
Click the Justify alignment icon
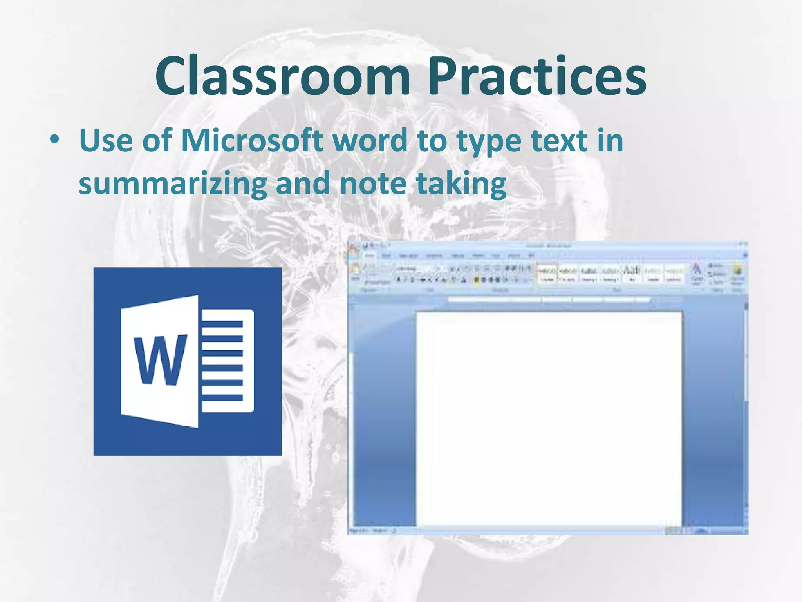pos(497,279)
